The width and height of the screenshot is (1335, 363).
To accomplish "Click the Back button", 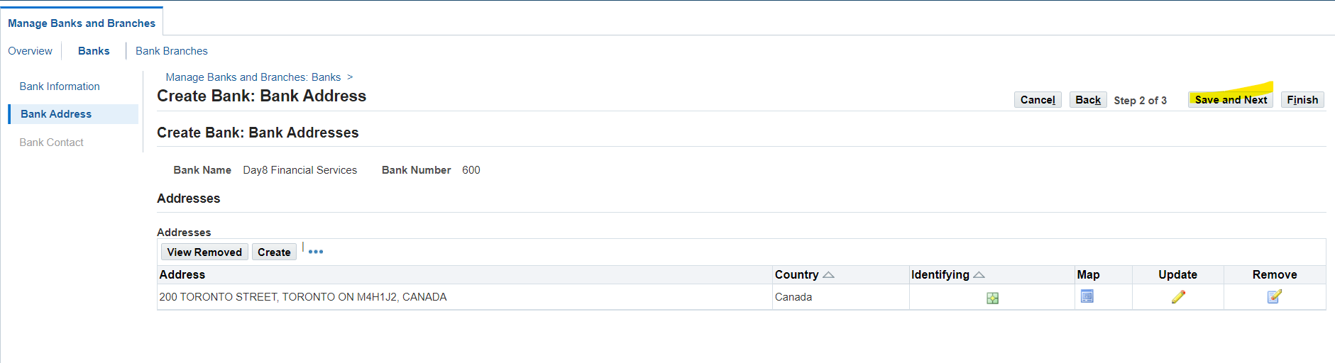I will pyautogui.click(x=1087, y=100).
